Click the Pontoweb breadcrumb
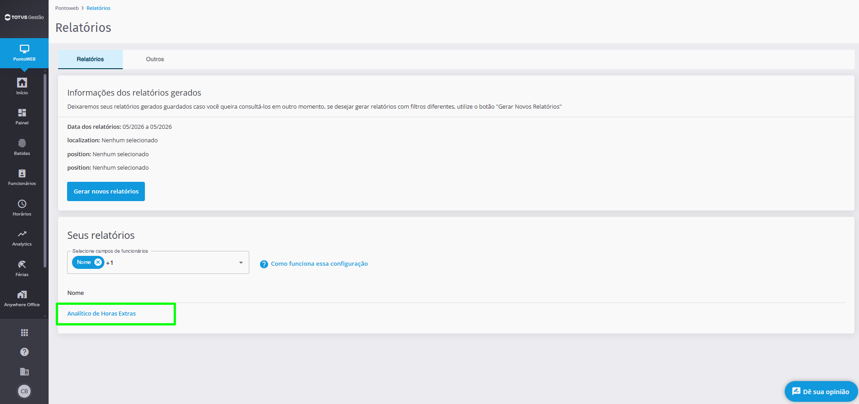Screen dimensions: 859x404 [67, 8]
